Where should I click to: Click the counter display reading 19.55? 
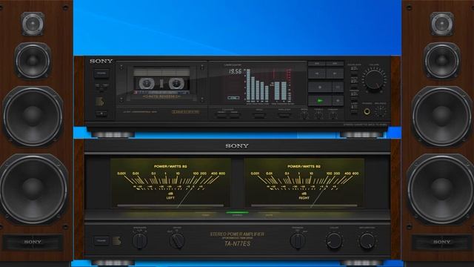[235, 71]
